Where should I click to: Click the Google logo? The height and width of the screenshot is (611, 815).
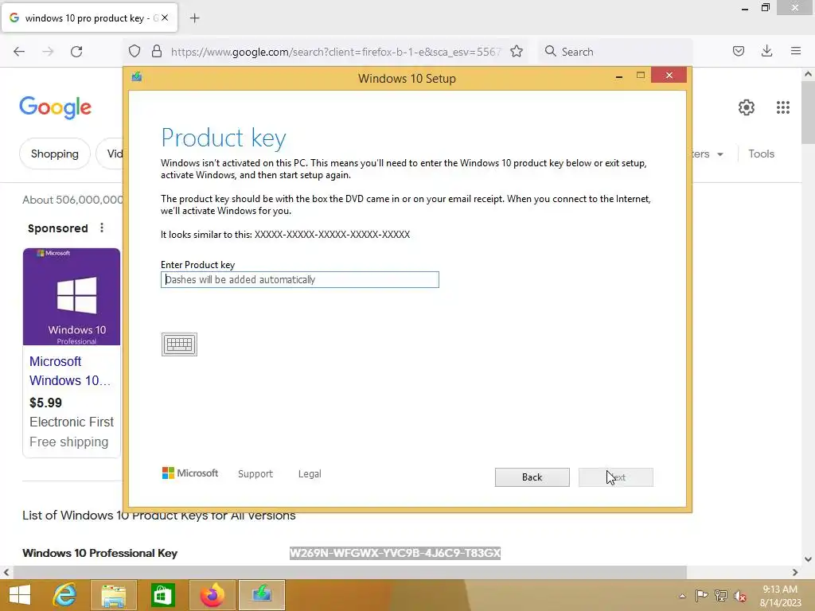point(56,107)
